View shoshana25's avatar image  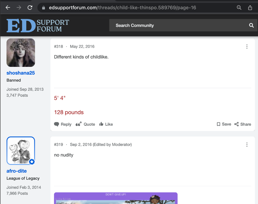(21, 53)
